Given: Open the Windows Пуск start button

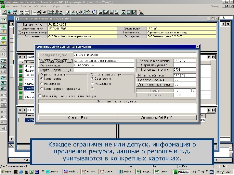Looking at the screenshot, I should (x=6, y=172).
